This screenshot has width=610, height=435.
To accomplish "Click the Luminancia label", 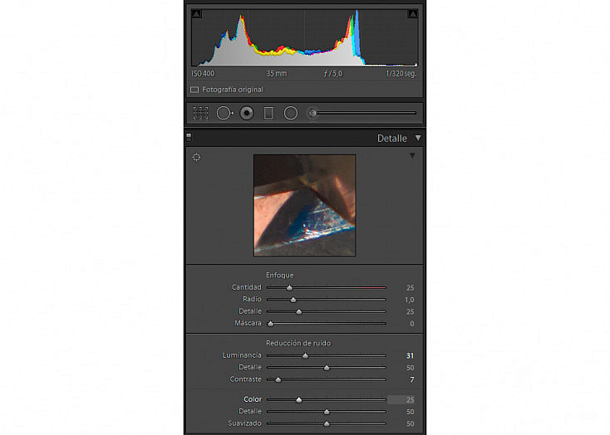I will point(242,355).
